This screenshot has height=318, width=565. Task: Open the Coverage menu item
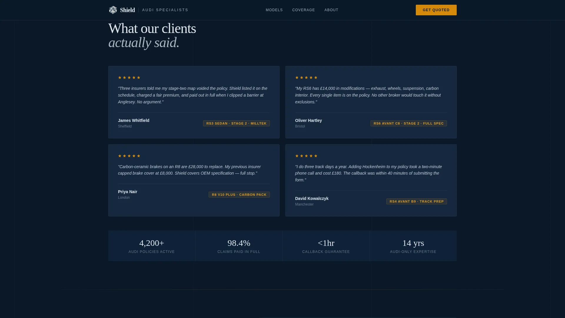coord(304,10)
